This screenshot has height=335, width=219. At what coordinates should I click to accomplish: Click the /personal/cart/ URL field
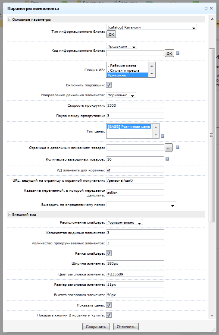135,180
